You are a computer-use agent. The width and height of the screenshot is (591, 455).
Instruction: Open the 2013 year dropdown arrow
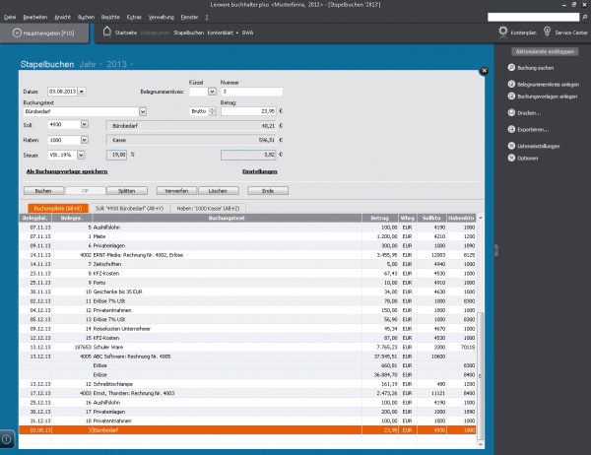[132, 65]
